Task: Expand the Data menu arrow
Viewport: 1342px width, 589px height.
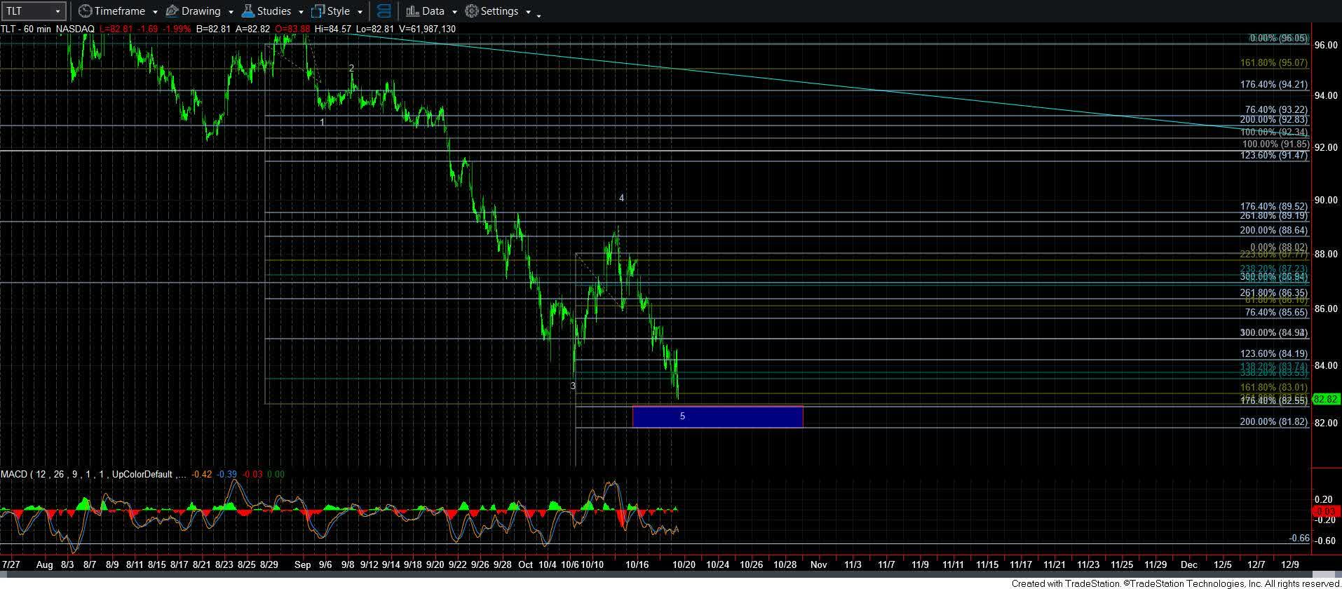Action: pyautogui.click(x=454, y=12)
